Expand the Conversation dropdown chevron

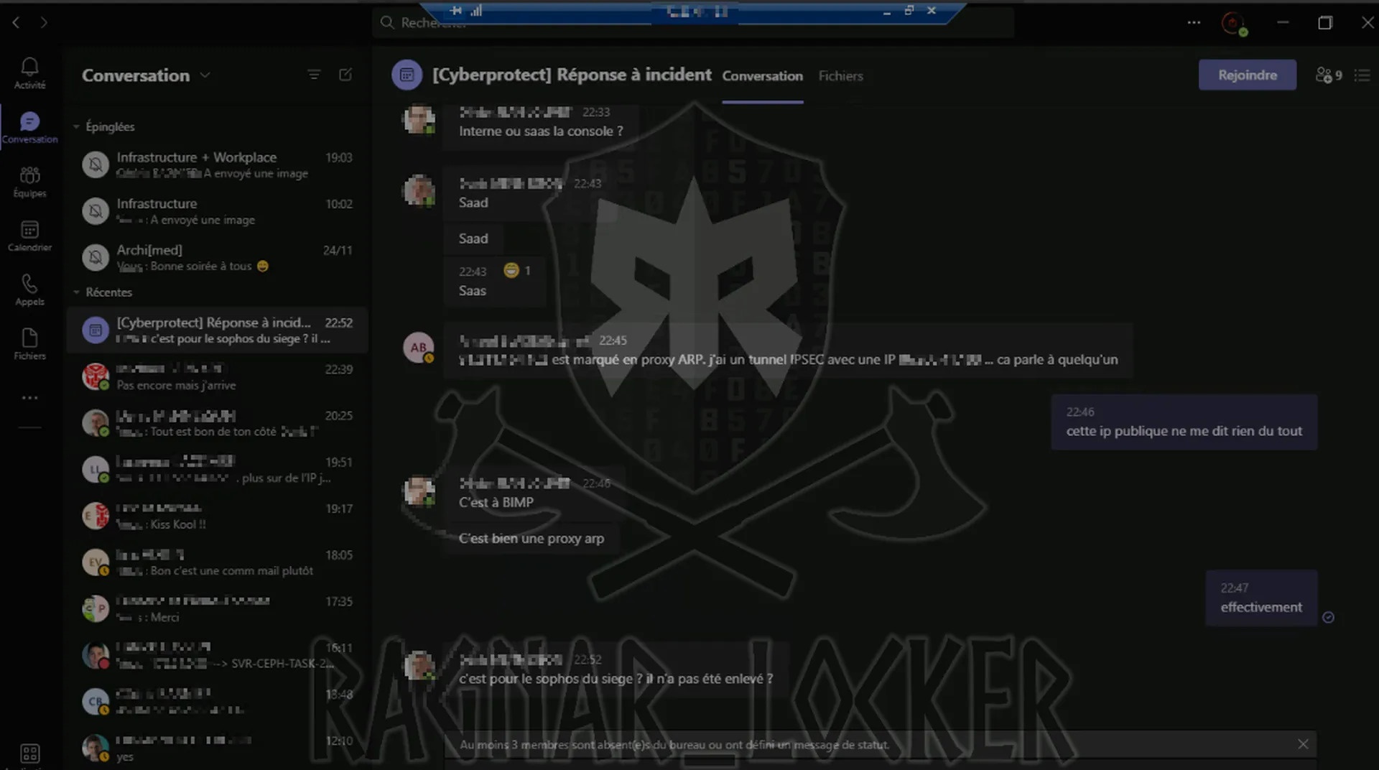[x=205, y=75]
